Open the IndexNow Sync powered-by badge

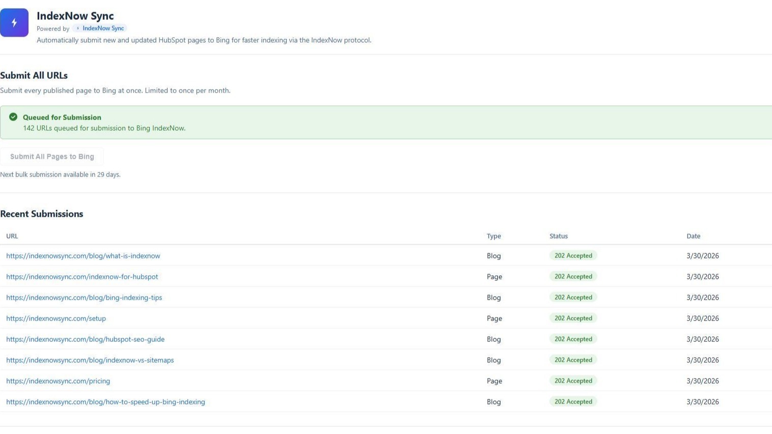(x=100, y=28)
